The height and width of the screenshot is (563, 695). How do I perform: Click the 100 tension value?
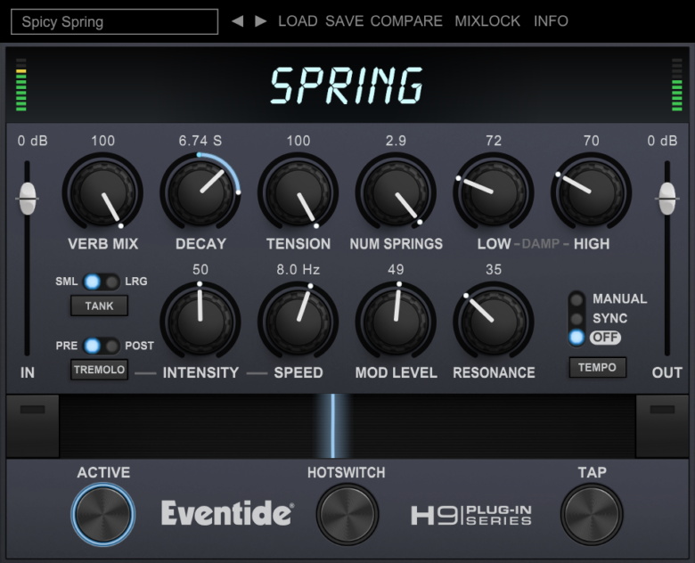pyautogui.click(x=298, y=141)
